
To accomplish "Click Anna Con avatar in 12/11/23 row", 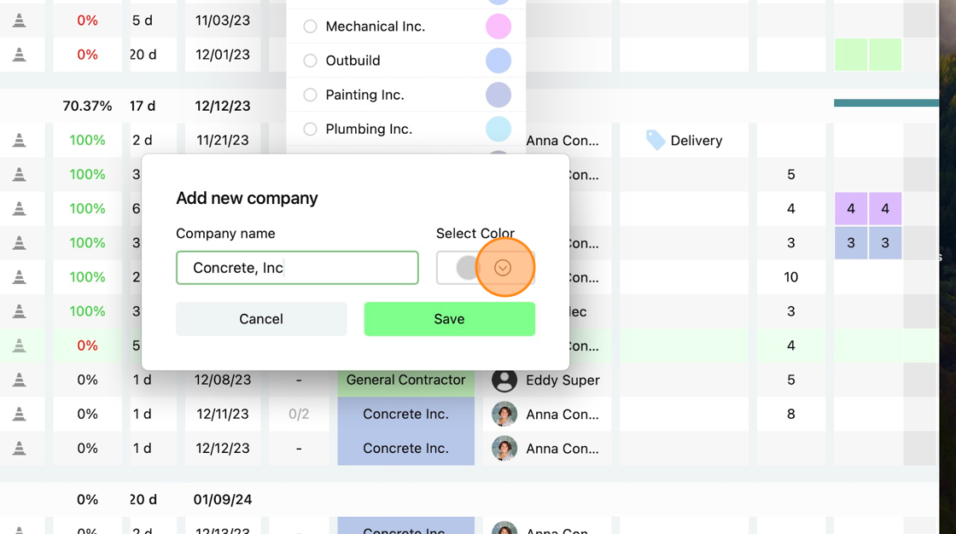I will click(x=504, y=414).
